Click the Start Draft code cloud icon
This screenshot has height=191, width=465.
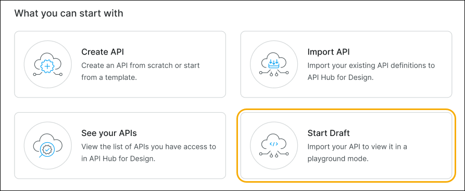[274, 146]
